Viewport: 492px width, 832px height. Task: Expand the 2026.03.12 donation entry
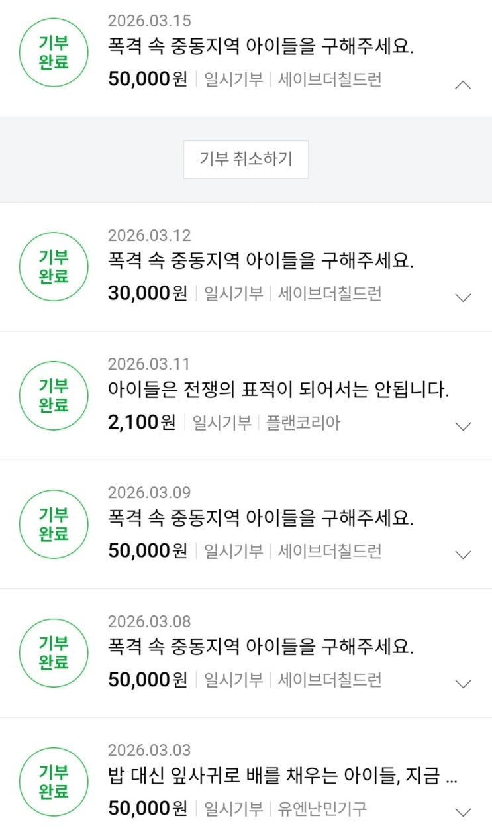click(x=464, y=297)
